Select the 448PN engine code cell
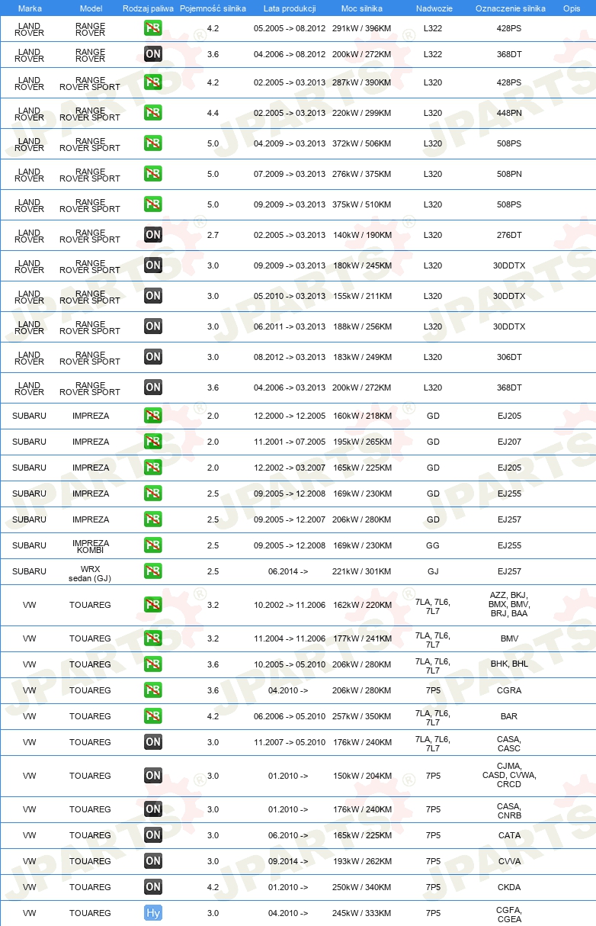 click(x=509, y=113)
